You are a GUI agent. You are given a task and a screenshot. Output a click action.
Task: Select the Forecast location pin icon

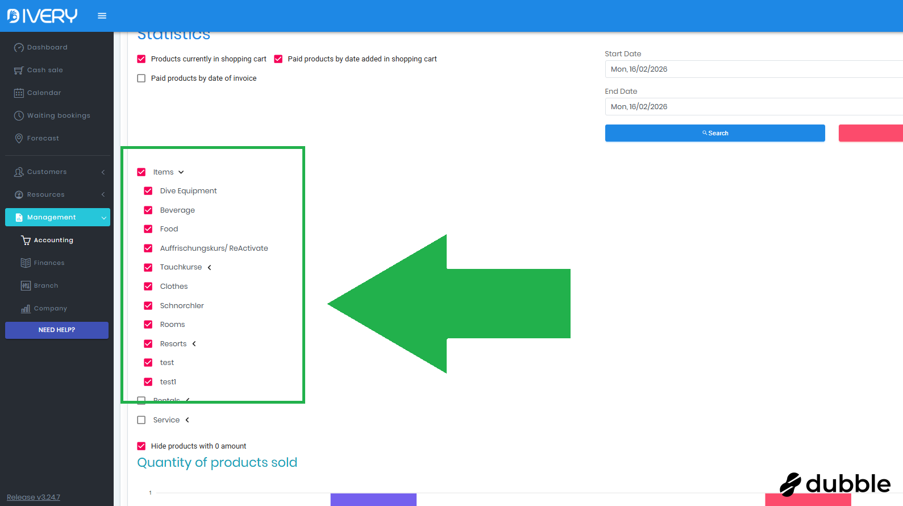tap(19, 139)
